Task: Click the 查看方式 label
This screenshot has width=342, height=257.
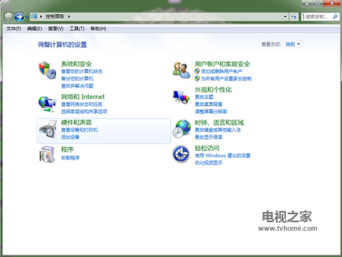Action: (x=271, y=44)
